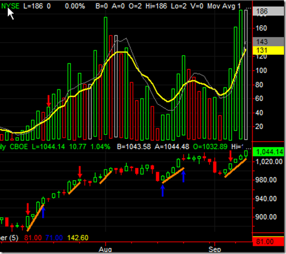The height and width of the screenshot is (254, 286).
Task: Click the yellow 142.60 indicator value
Action: click(x=78, y=238)
